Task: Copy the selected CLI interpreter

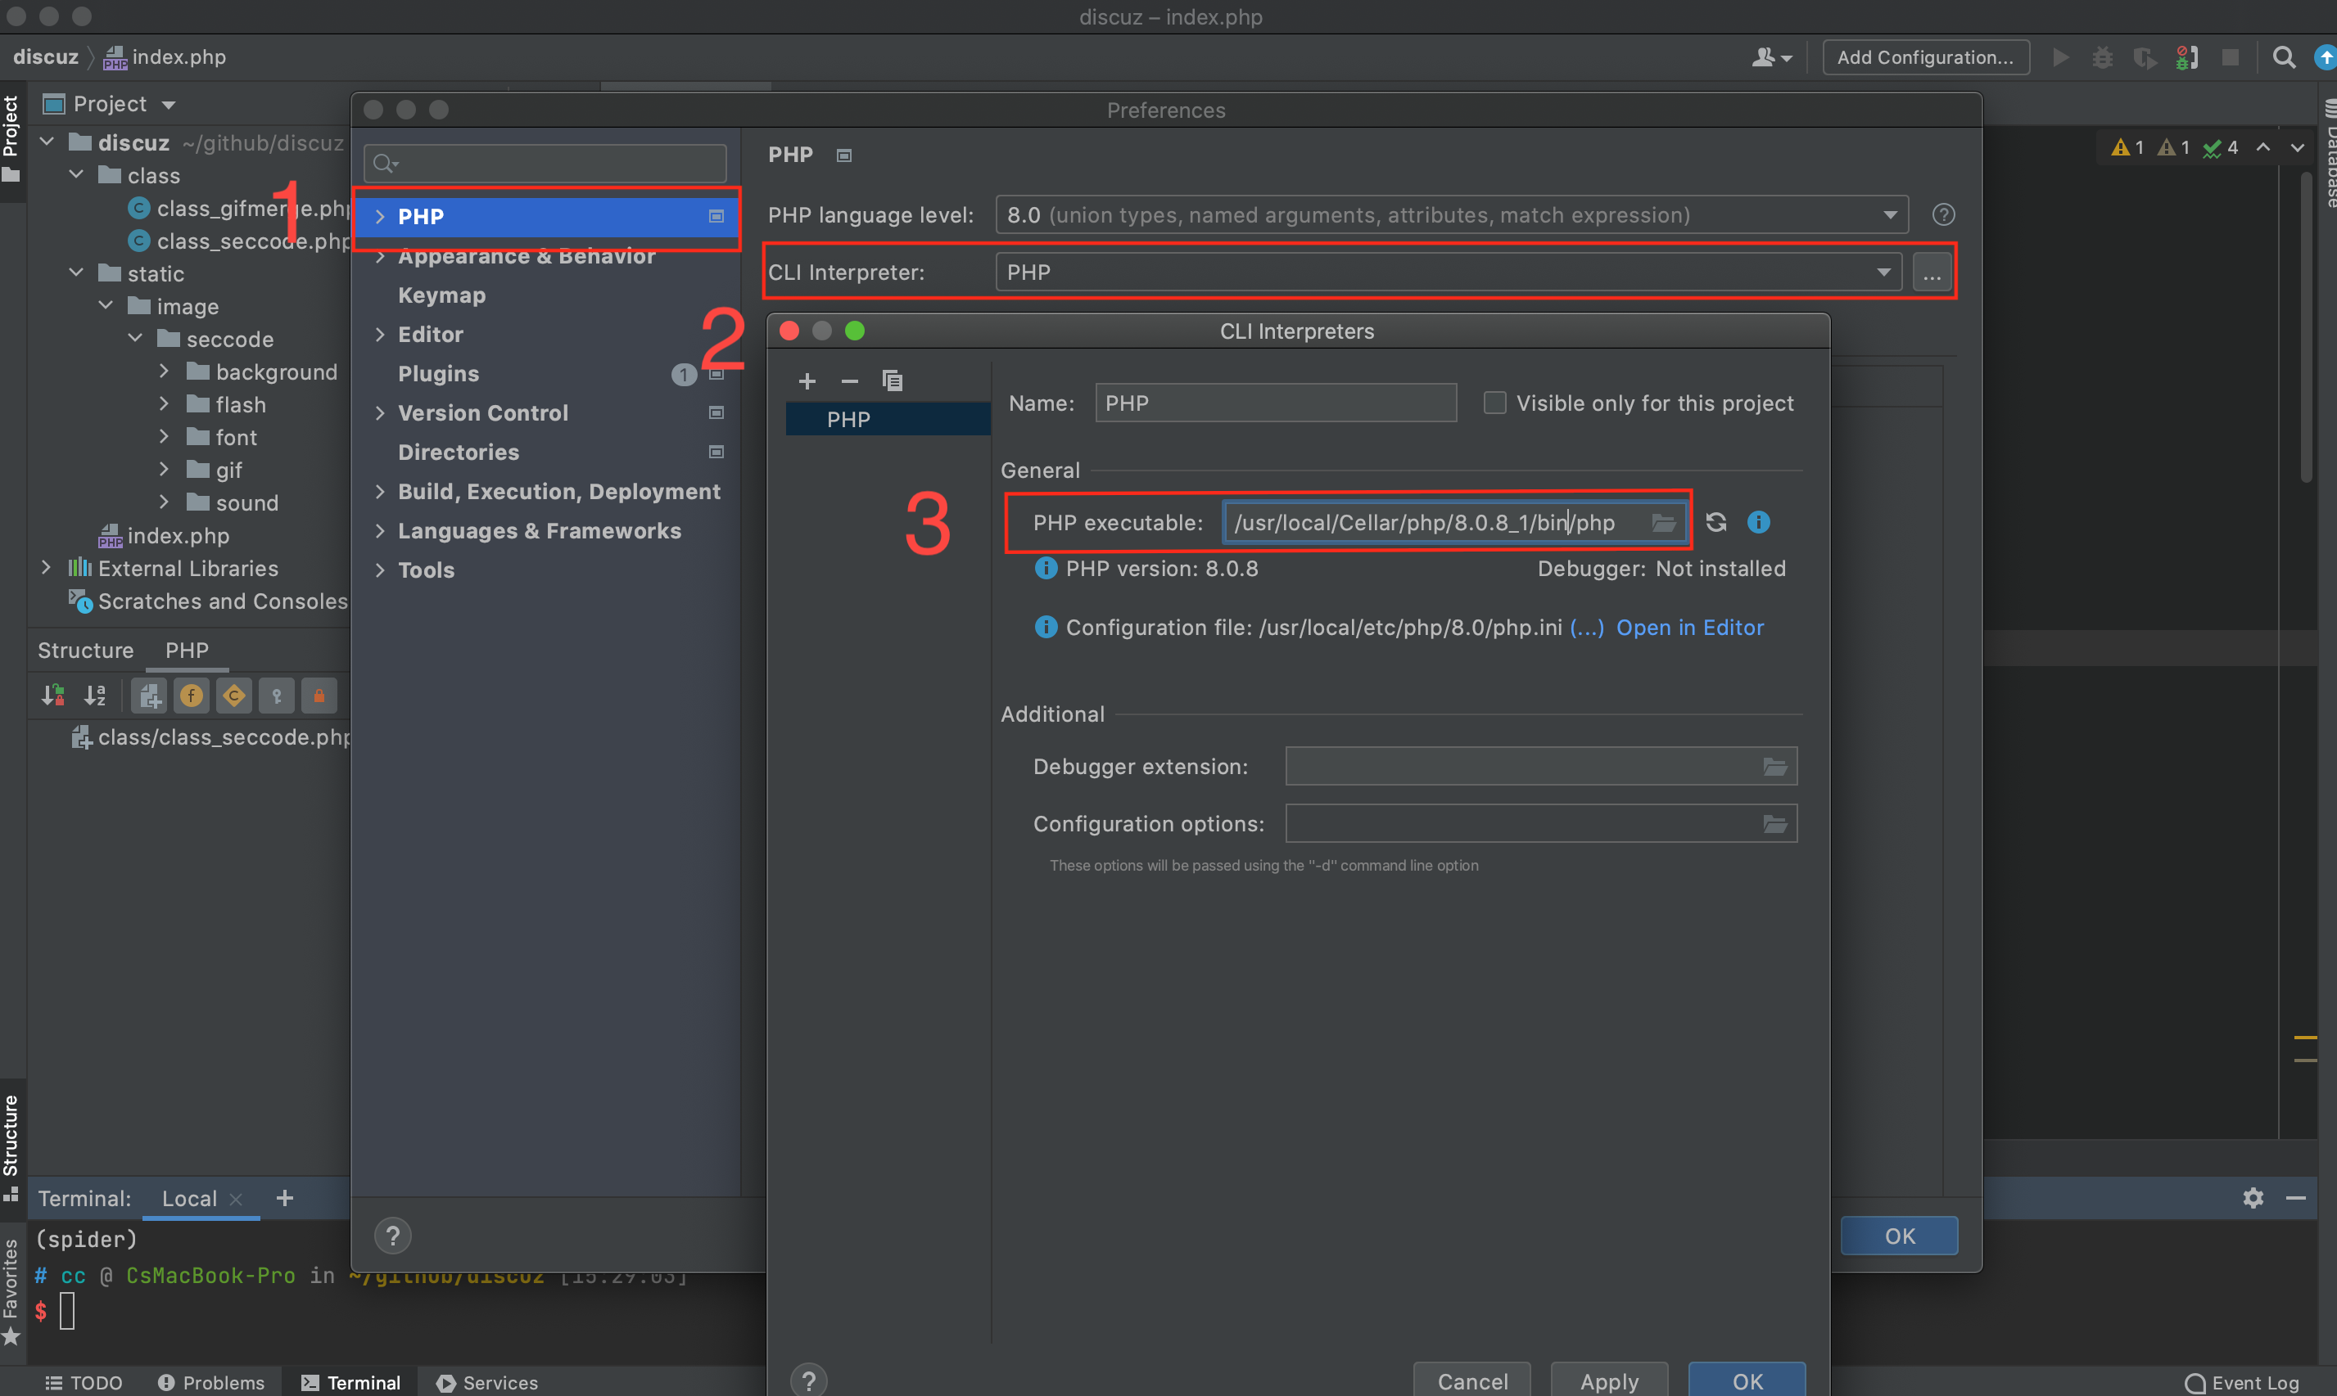Action: pos(891,381)
